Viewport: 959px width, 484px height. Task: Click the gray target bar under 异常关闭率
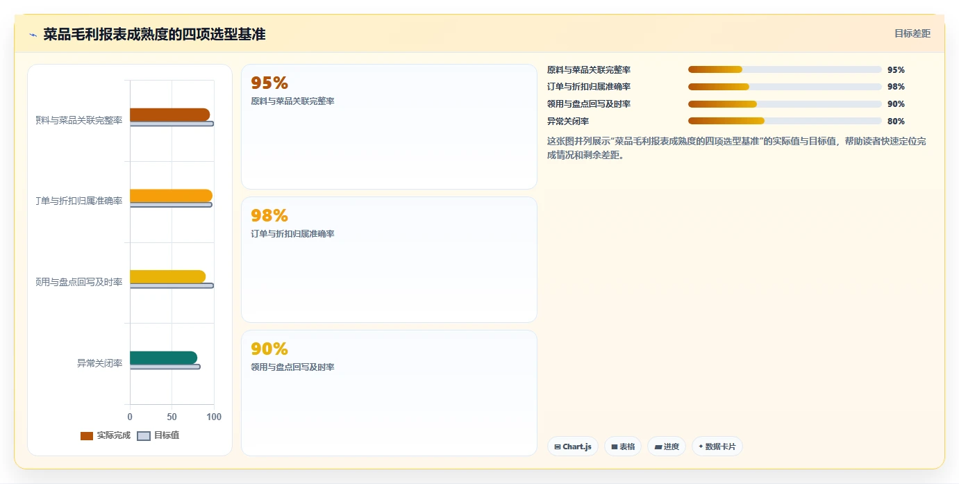(165, 367)
